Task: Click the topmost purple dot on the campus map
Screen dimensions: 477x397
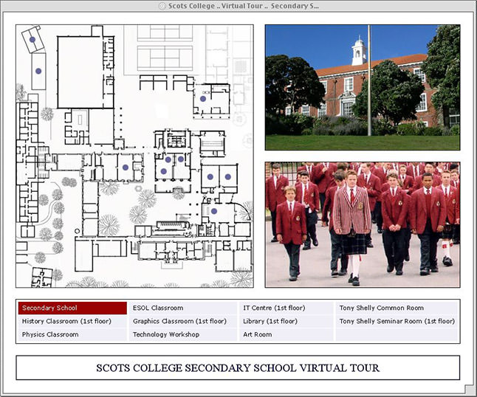Action: tap(32, 39)
